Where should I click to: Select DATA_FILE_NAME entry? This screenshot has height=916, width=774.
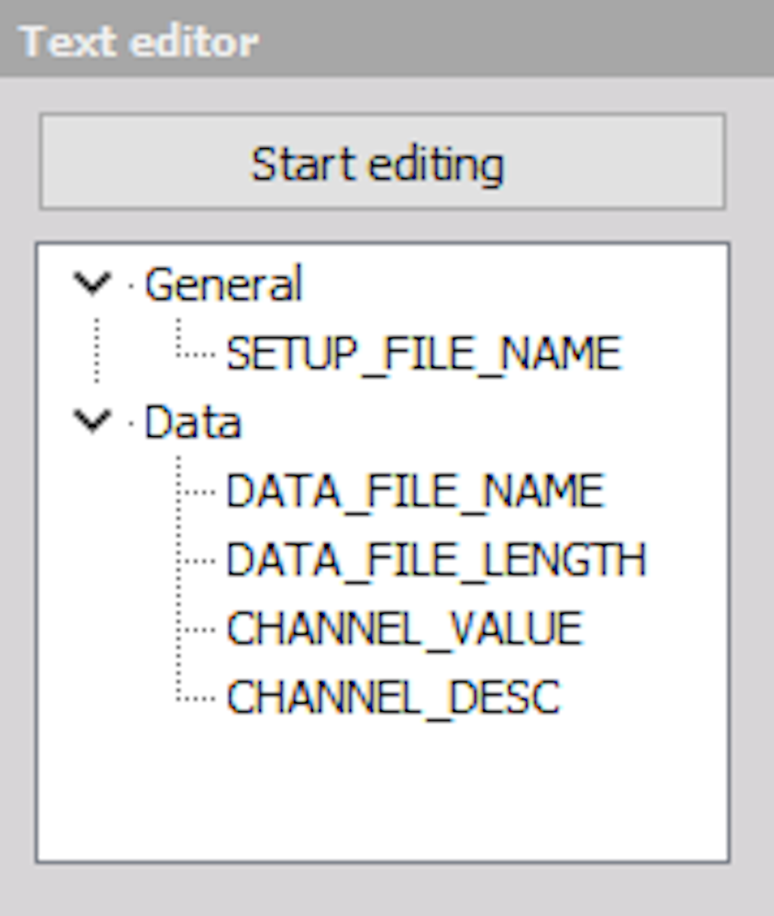pos(415,491)
